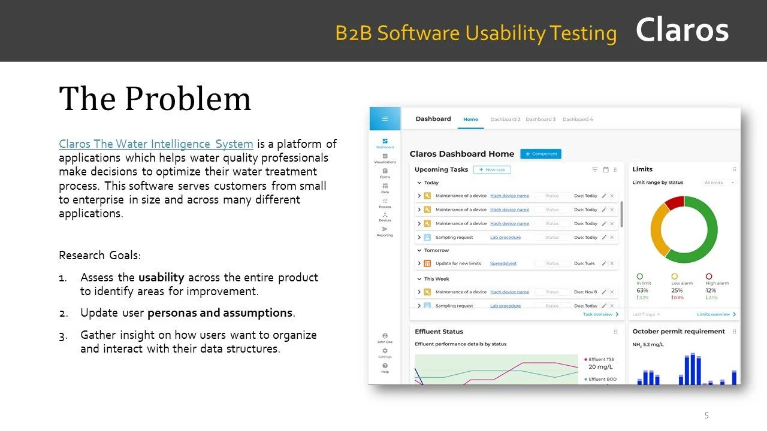Click the Upcoming Tasks list scrollbar
This screenshot has height=431, width=767.
(x=621, y=214)
